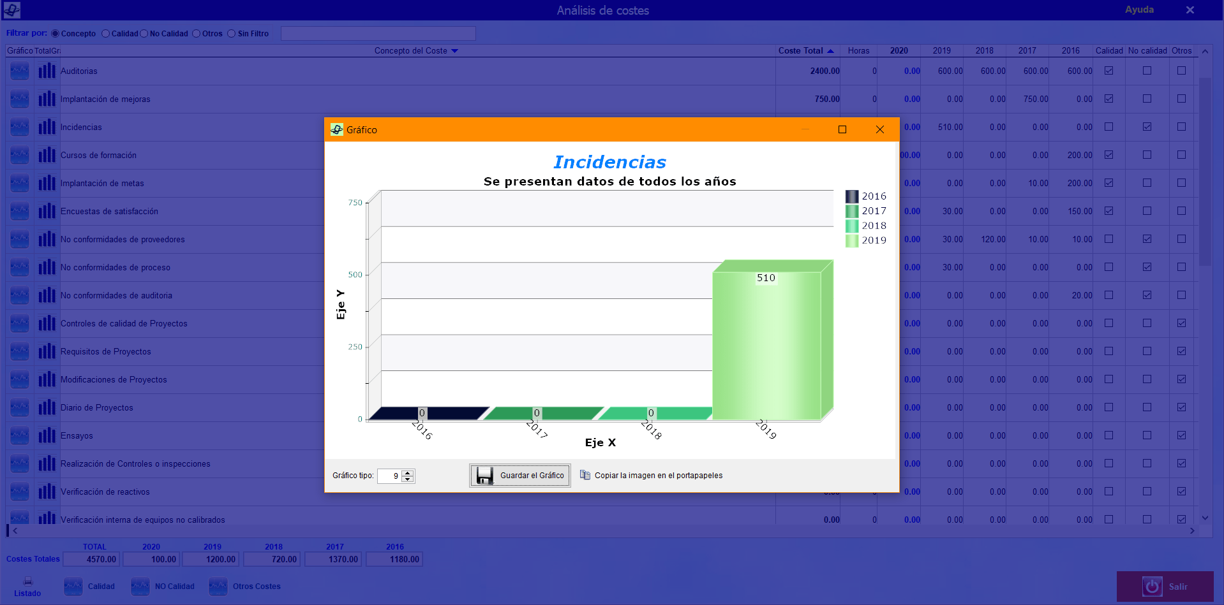
Task: Select the Sin Filtro radio button
Action: pyautogui.click(x=232, y=34)
